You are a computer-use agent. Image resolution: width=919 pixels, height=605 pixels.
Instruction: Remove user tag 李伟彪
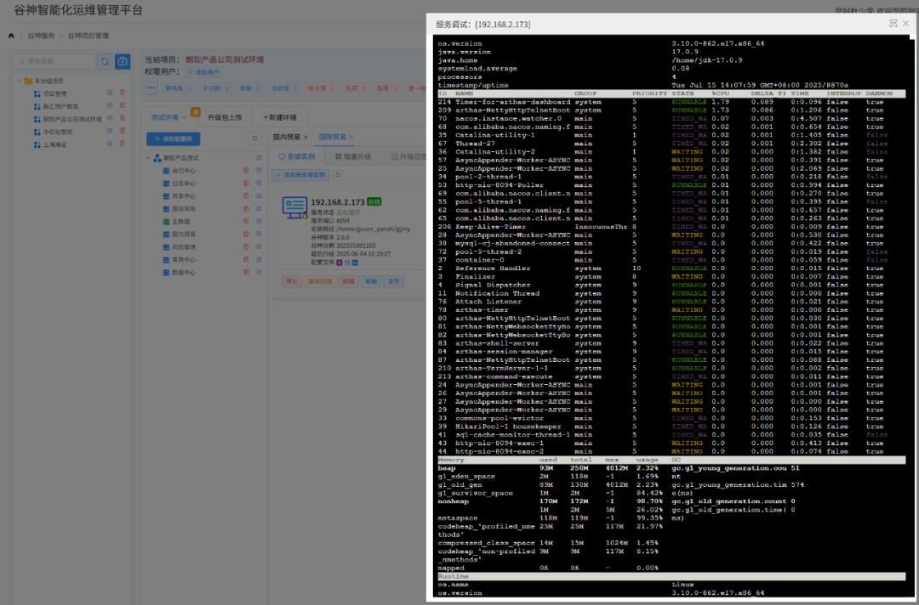pos(189,88)
